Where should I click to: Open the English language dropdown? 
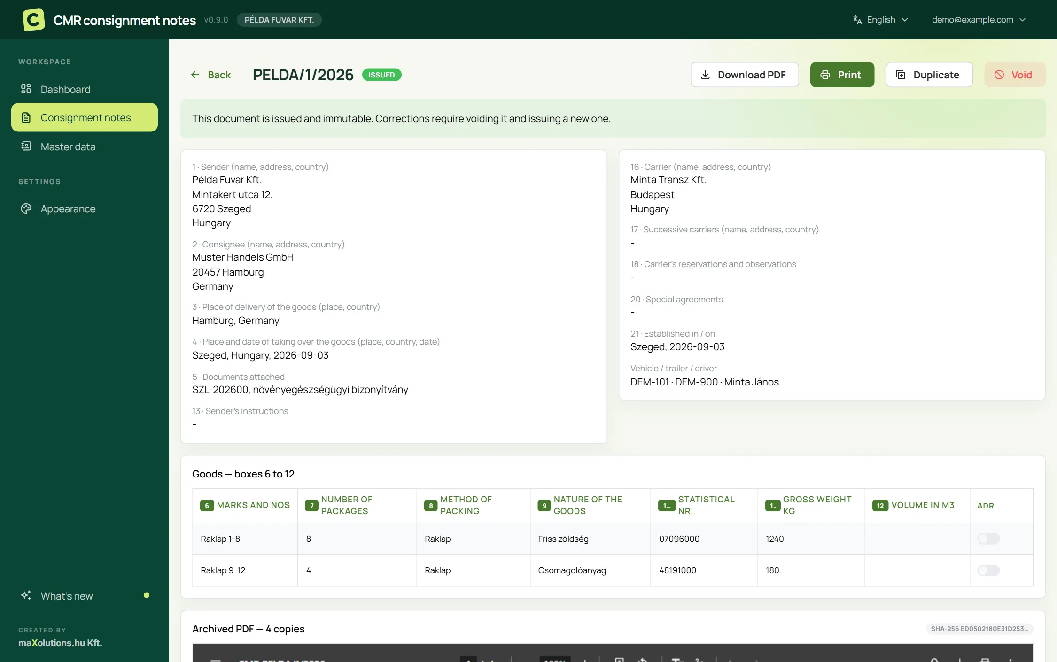pos(881,20)
